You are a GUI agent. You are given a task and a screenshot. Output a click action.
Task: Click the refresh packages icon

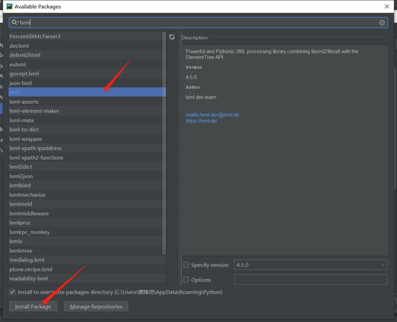[x=172, y=37]
